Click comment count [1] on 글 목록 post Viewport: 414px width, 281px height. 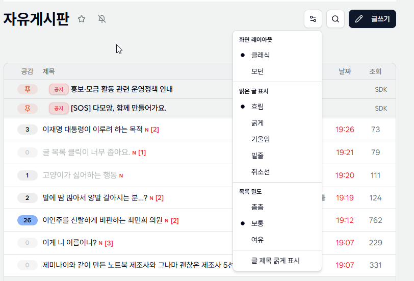(142, 152)
